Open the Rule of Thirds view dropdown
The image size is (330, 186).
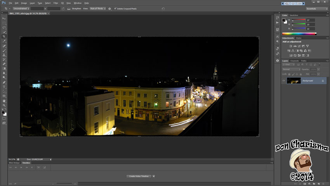pyautogui.click(x=97, y=8)
